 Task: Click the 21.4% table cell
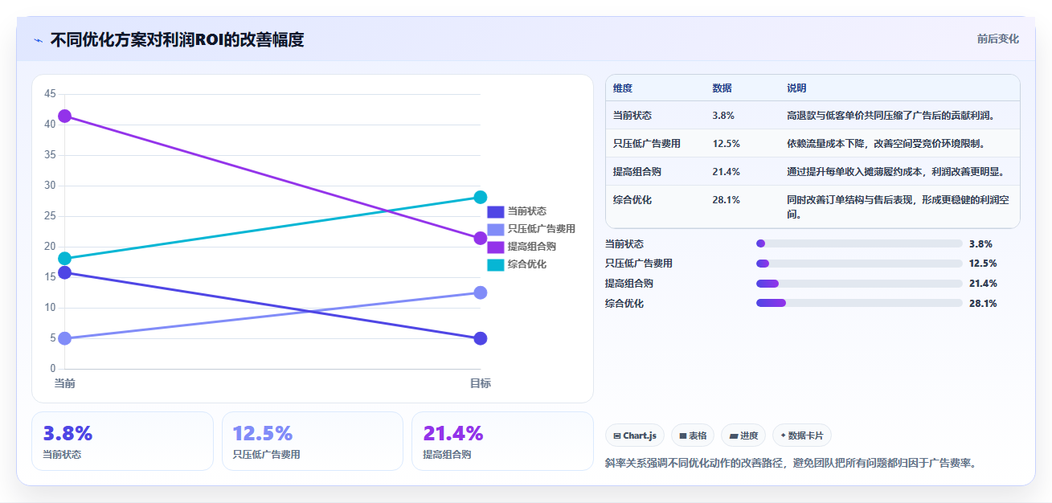[726, 172]
